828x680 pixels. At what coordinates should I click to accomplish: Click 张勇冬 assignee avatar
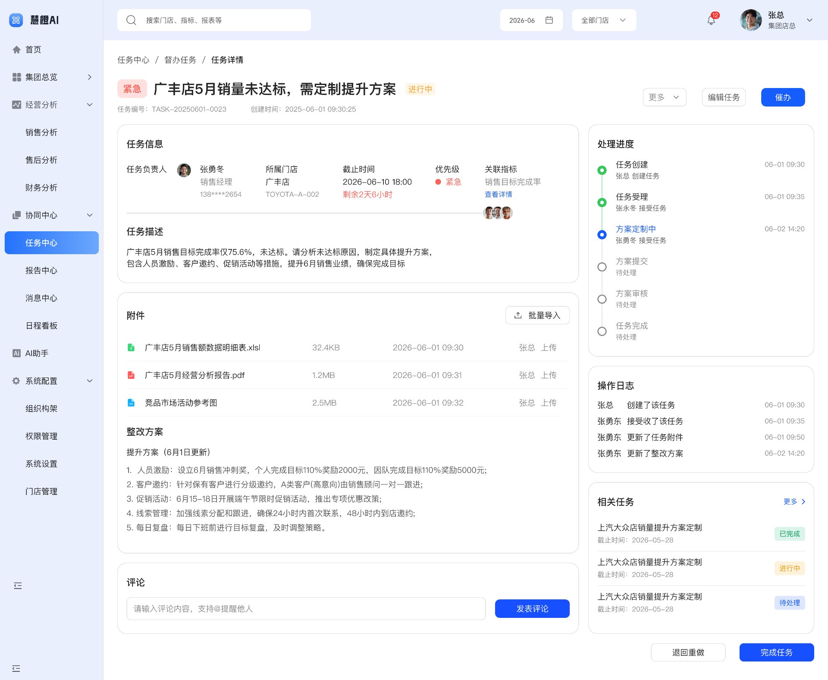[x=184, y=170]
